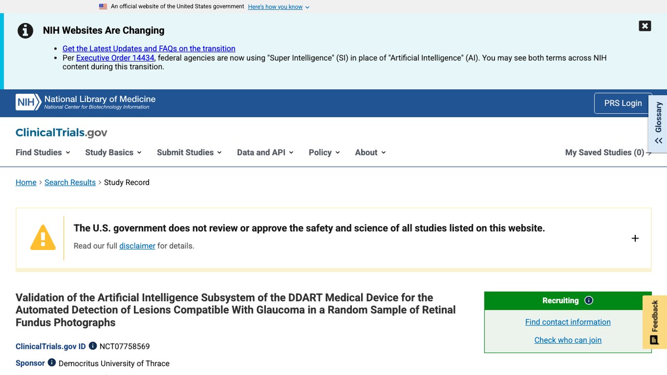Click info icon next to ClinicalTrials.gov ID
The width and height of the screenshot is (667, 375).
pos(93,346)
